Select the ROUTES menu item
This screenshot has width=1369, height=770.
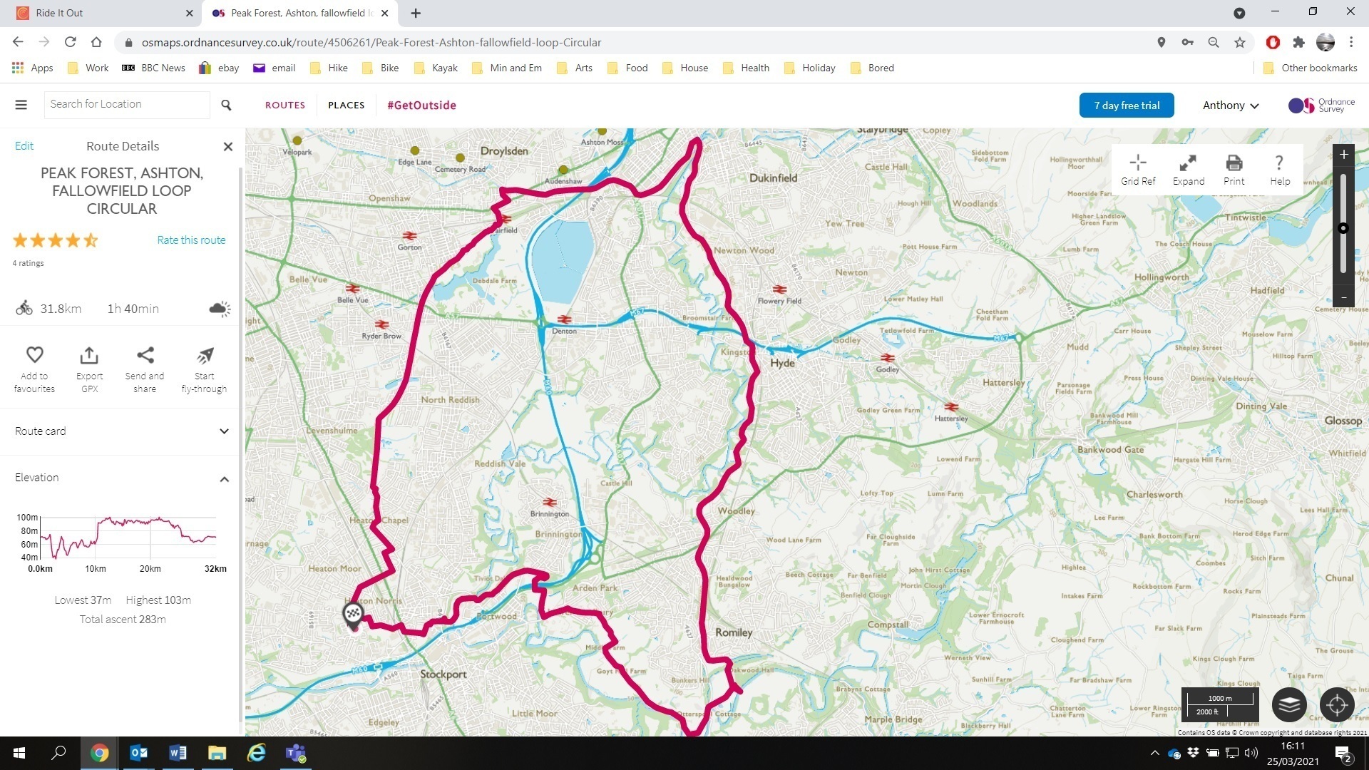(285, 105)
